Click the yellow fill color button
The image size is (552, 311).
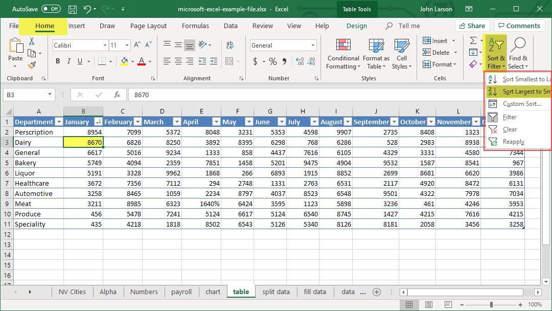124,61
